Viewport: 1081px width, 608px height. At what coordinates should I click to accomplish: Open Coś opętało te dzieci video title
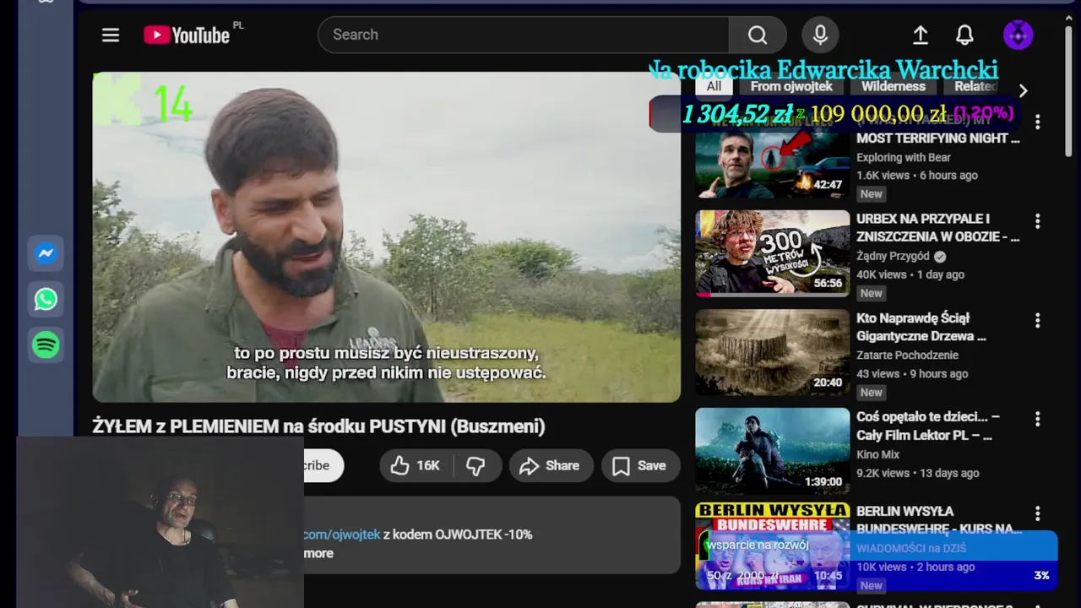pos(928,426)
